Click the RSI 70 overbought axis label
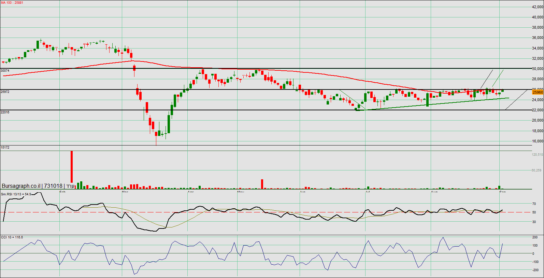The height and width of the screenshot is (278, 544). pos(534,204)
